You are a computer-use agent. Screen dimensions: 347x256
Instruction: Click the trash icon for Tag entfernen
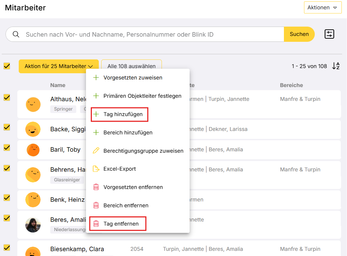pyautogui.click(x=96, y=224)
